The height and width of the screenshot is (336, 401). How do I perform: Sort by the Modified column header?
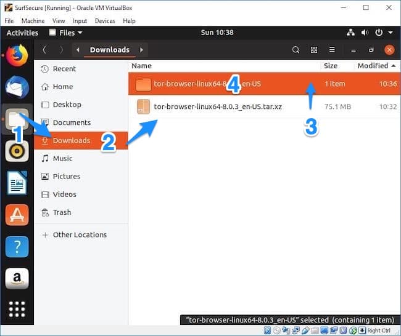click(376, 66)
